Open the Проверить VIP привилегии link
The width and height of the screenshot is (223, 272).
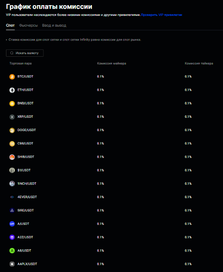point(162,15)
